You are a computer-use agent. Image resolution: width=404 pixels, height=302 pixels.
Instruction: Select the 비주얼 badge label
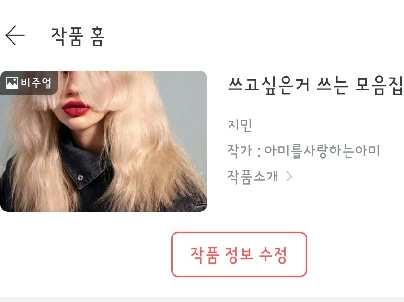36,83
